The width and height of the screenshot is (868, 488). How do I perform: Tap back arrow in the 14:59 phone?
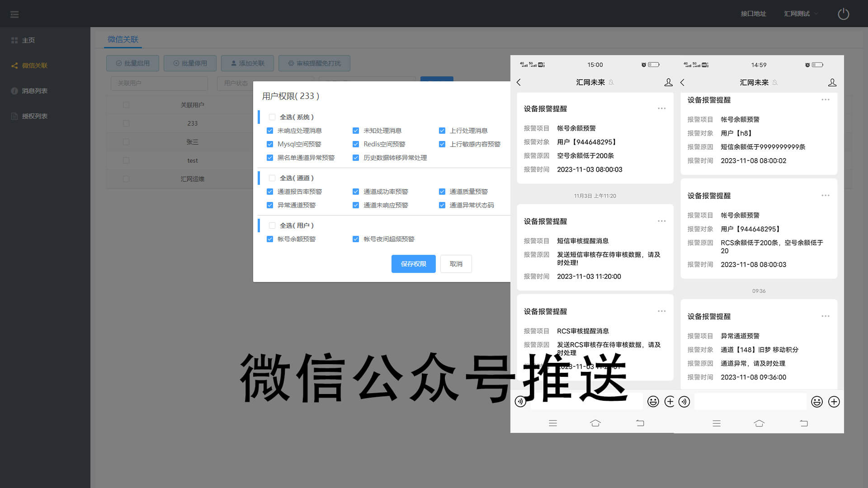click(x=683, y=82)
